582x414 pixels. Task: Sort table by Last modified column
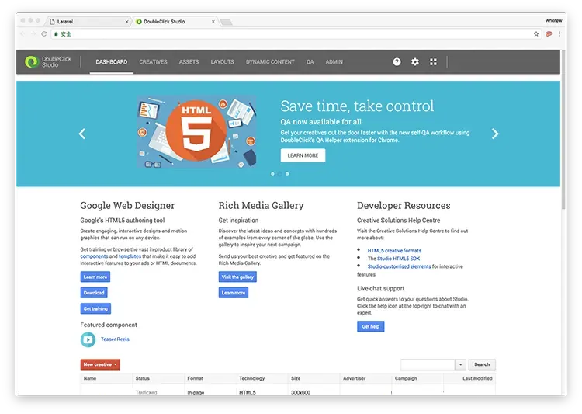click(477, 378)
